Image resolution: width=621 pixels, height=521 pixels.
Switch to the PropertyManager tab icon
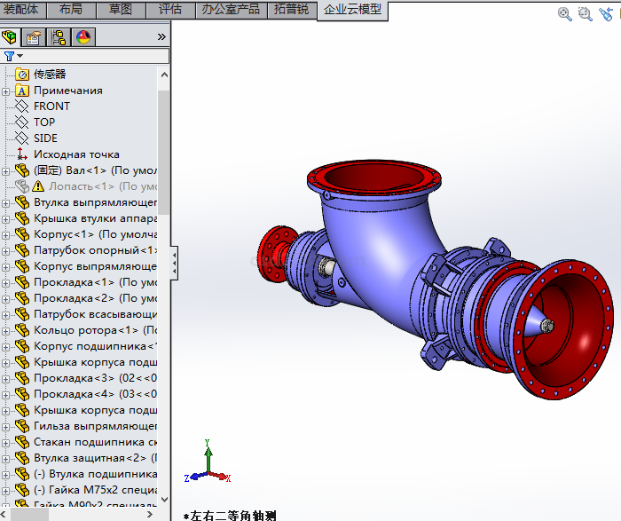[34, 37]
